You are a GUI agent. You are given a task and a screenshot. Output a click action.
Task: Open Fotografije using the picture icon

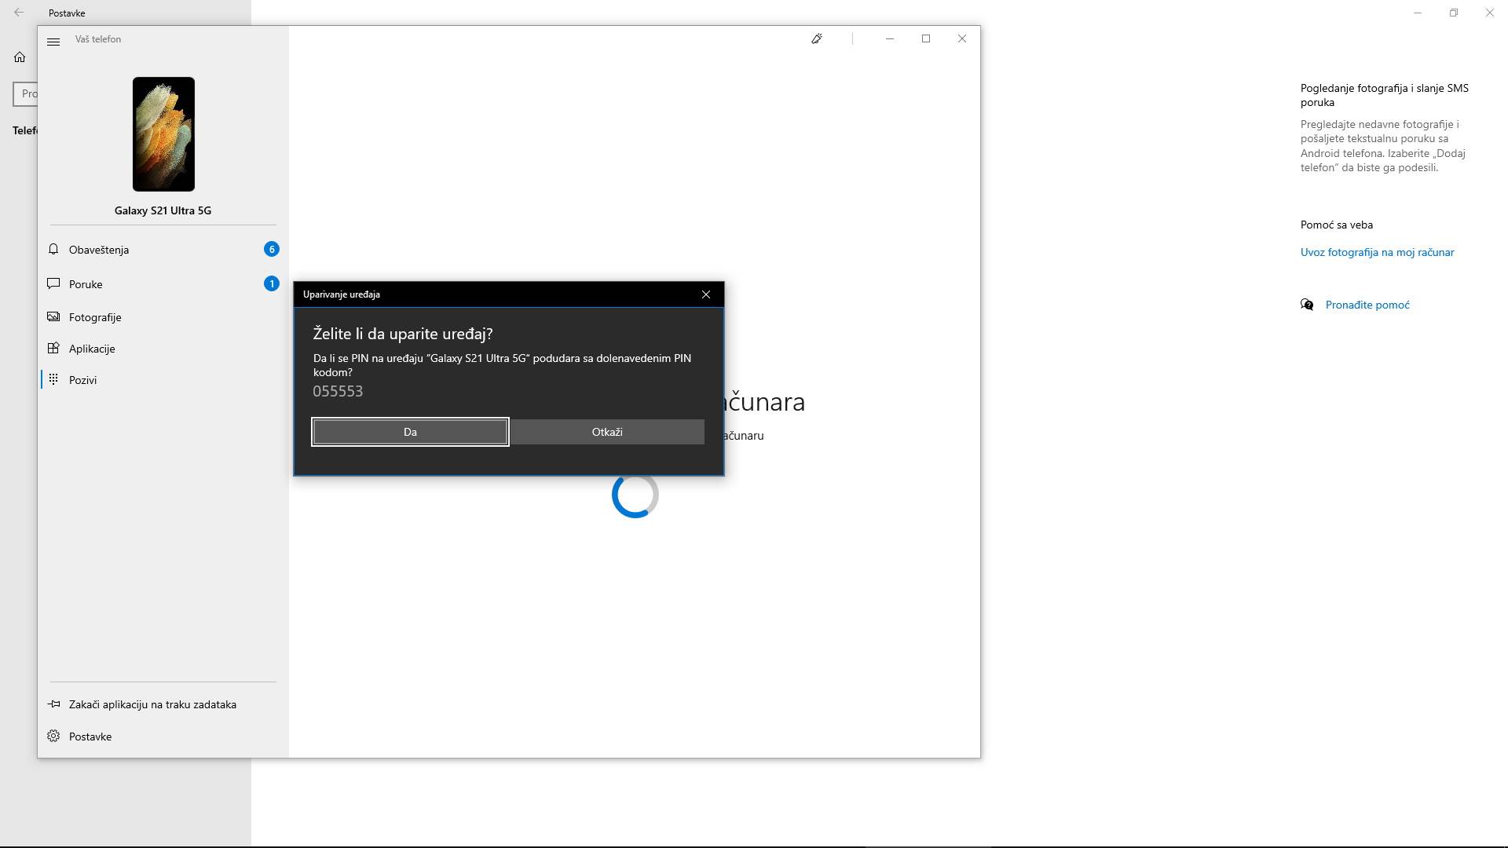53,316
